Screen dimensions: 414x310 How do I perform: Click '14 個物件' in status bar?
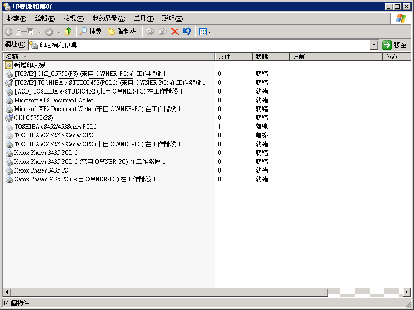(16, 303)
